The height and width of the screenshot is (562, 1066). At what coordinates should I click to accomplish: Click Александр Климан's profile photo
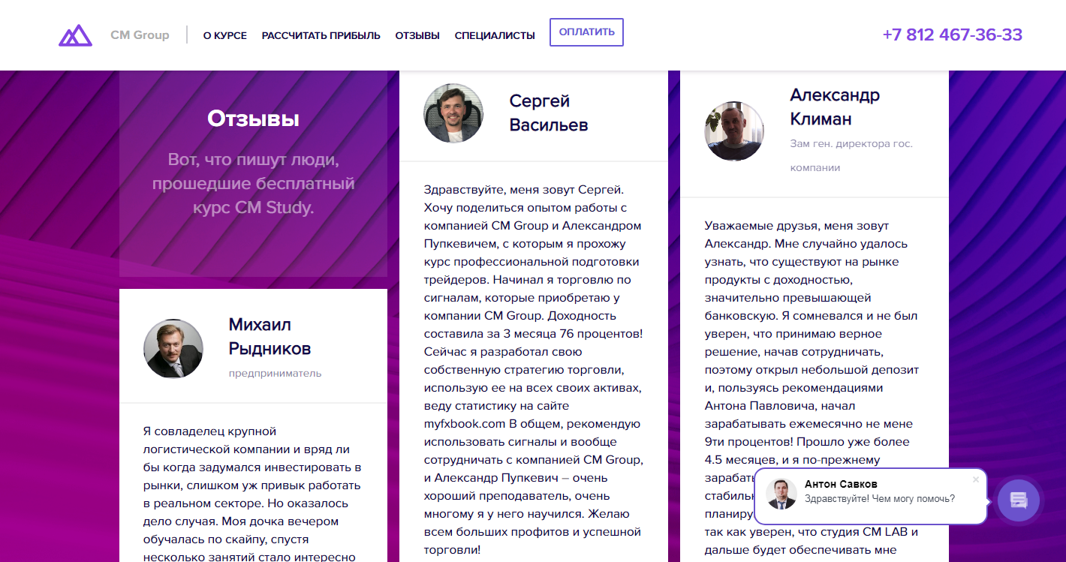(734, 131)
